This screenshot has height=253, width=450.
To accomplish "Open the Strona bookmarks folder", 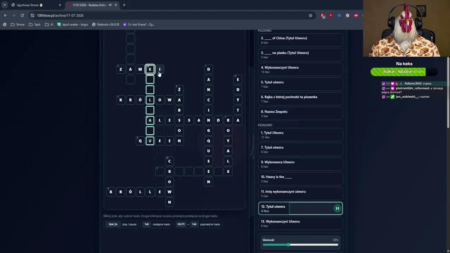I will coord(18,25).
